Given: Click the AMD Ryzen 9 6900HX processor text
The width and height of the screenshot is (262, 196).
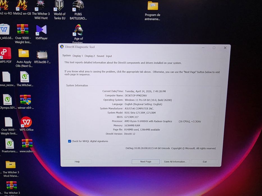Looking at the screenshot, I should 148,121.
